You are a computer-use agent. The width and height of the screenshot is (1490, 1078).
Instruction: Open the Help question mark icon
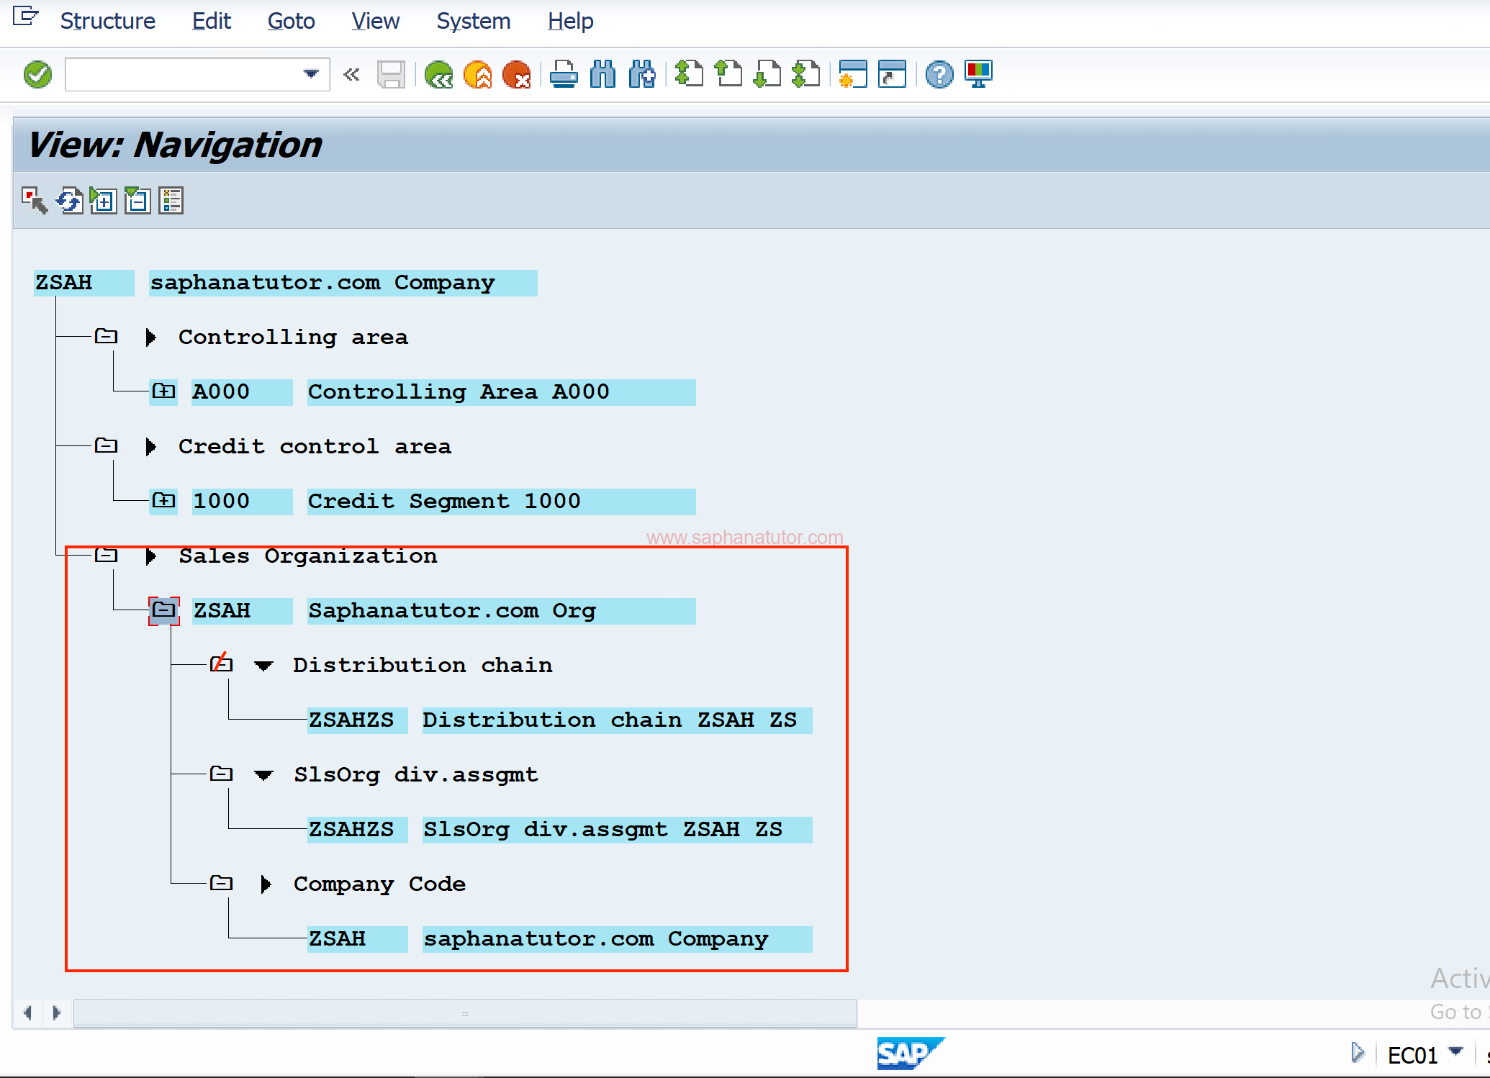point(939,74)
